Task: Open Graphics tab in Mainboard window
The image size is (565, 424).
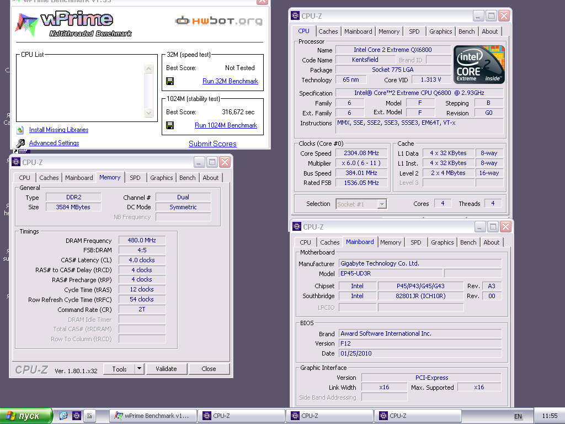Action: (x=442, y=242)
